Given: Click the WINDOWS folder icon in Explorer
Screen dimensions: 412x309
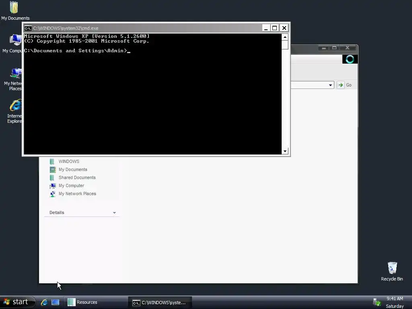Looking at the screenshot, I should tap(52, 161).
